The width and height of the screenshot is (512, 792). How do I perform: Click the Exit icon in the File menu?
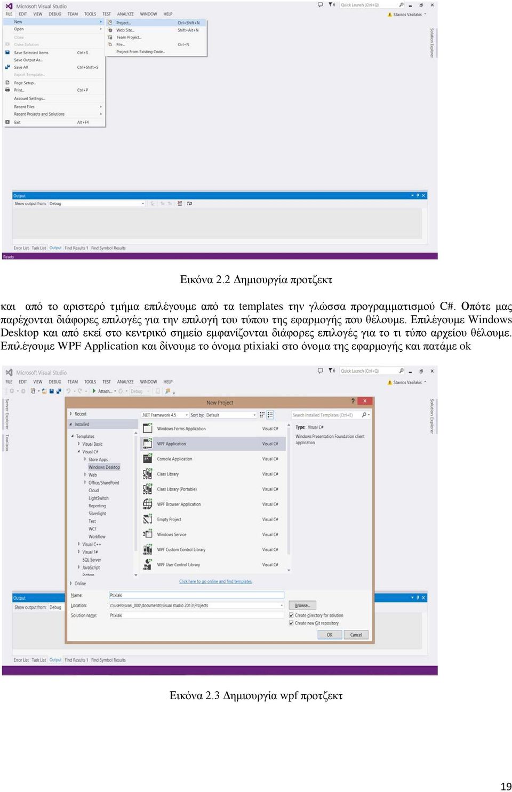(x=7, y=122)
